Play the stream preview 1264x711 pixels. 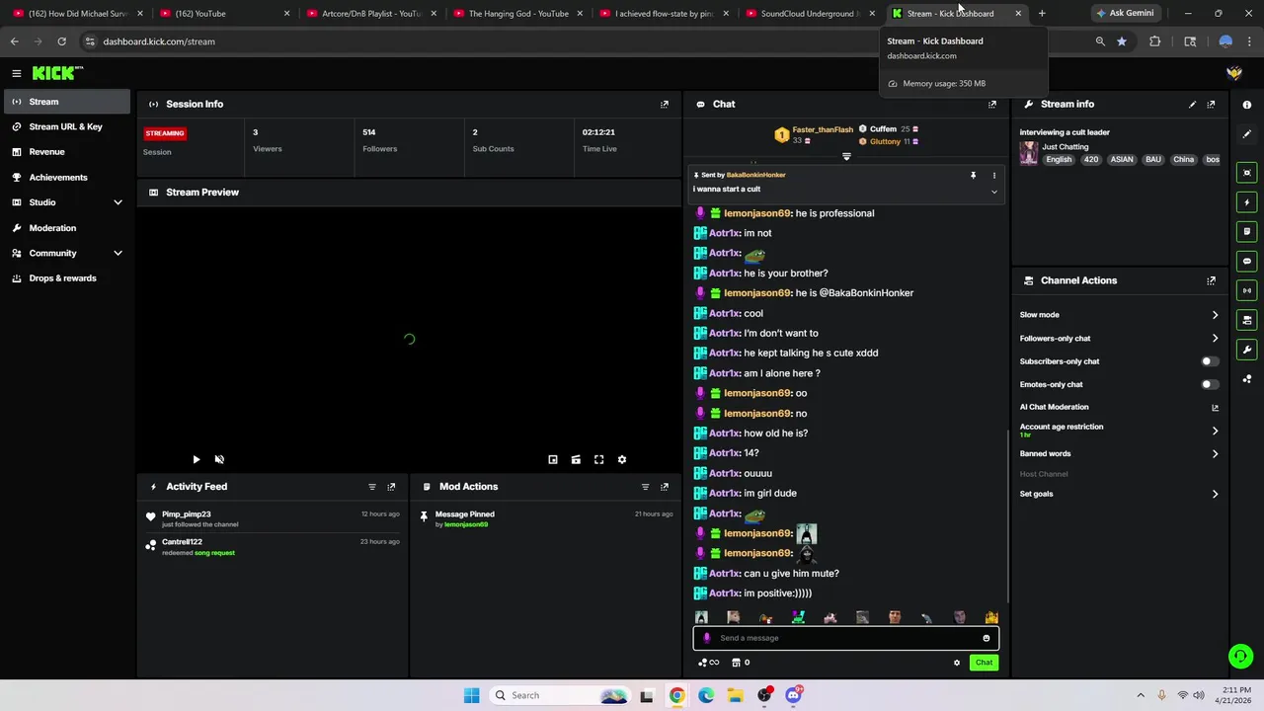pyautogui.click(x=196, y=459)
